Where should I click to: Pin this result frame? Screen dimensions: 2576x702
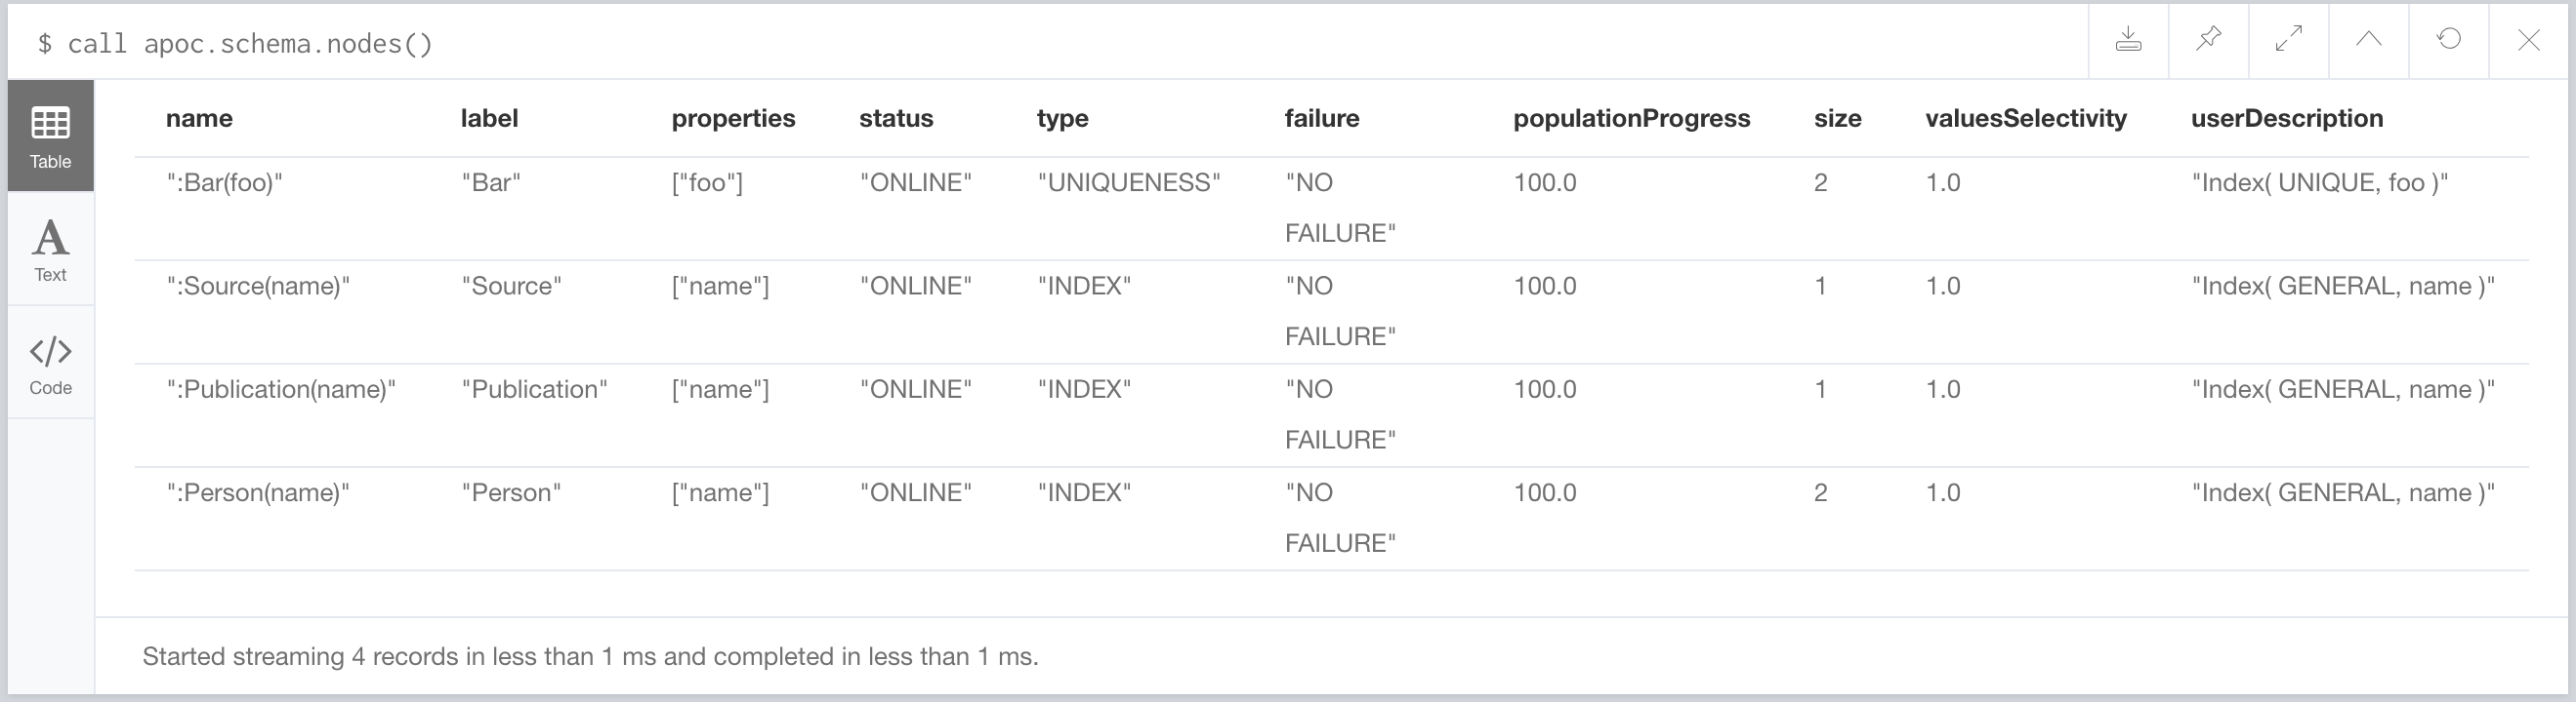click(2208, 40)
